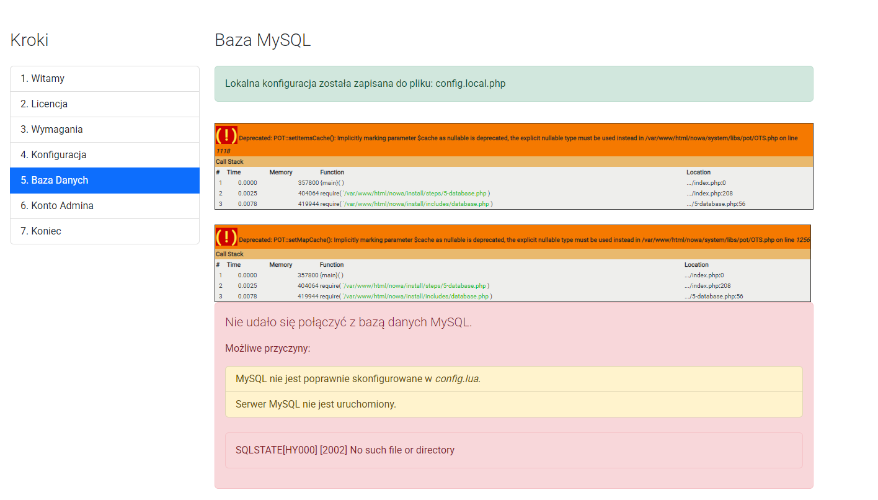This screenshot has width=878, height=500.
Task: Click 'includes/database.php' require path in the setMapCache stack
Action: (417, 297)
